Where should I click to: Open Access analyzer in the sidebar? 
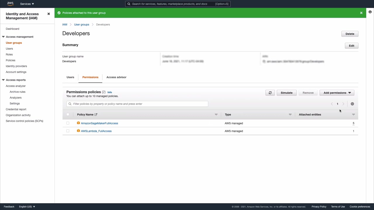pyautogui.click(x=16, y=86)
